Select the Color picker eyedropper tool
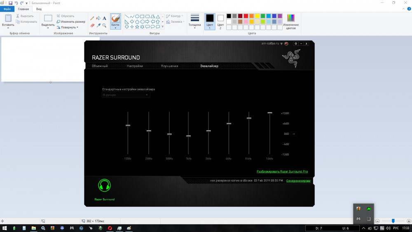 [98, 25]
